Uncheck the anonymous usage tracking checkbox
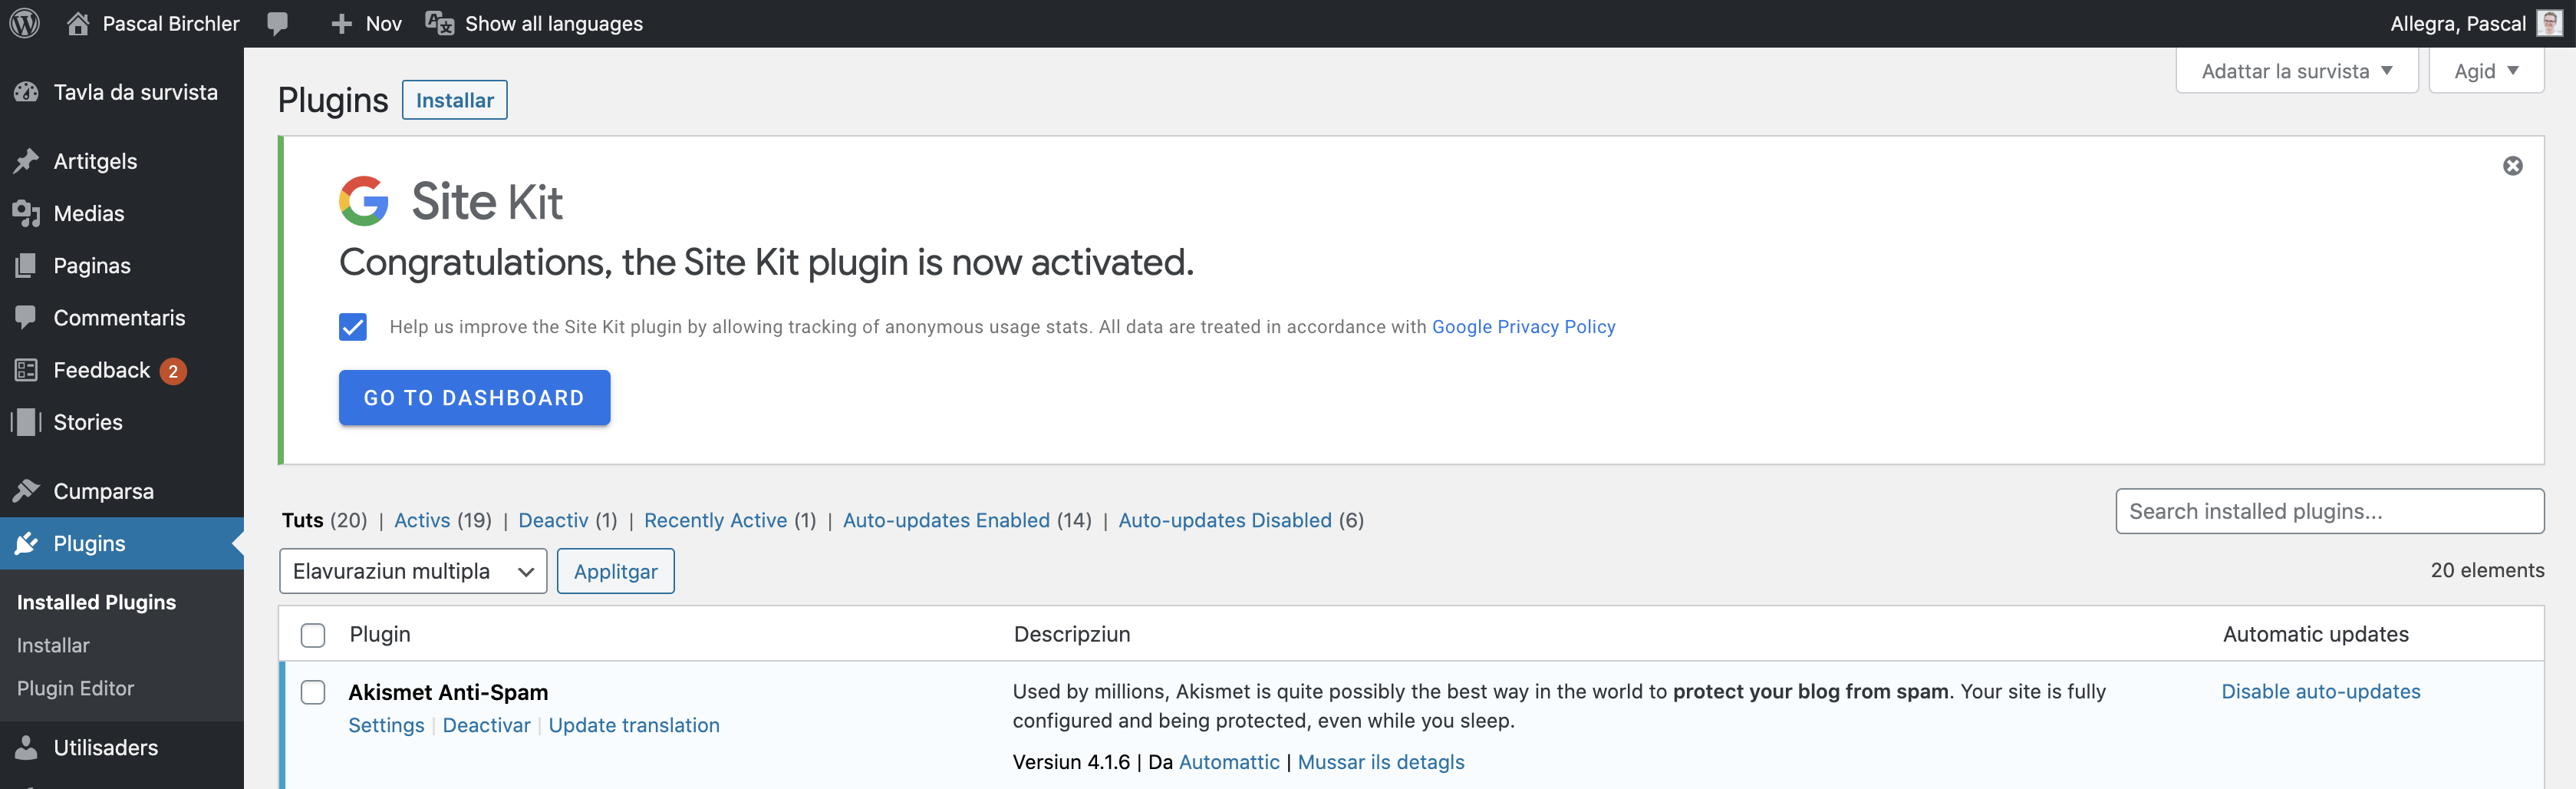 pyautogui.click(x=353, y=327)
